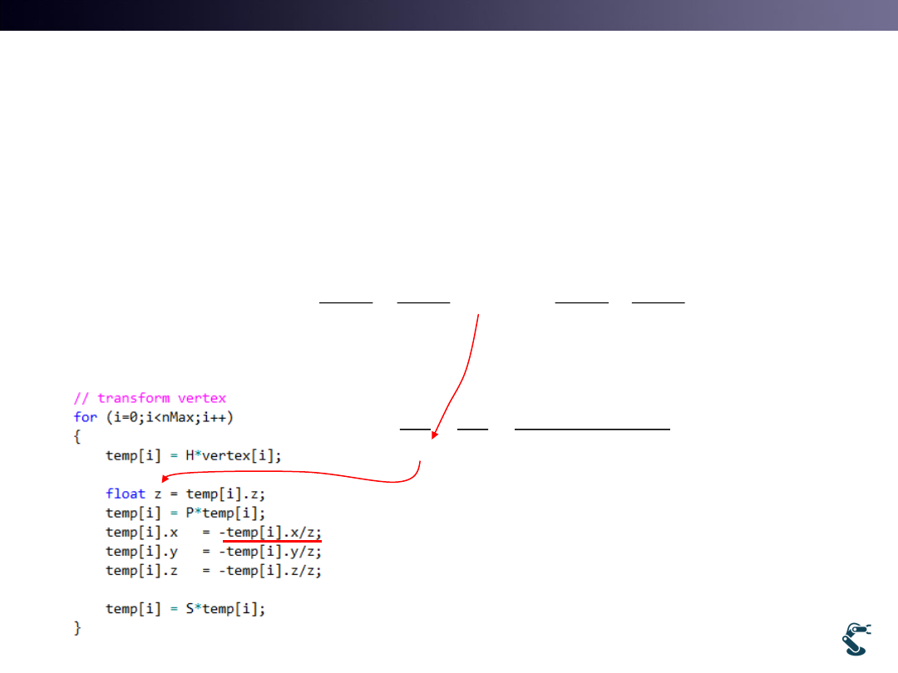The height and width of the screenshot is (673, 898).
Task: Click the 'for' keyword in blue
Action: (85, 416)
